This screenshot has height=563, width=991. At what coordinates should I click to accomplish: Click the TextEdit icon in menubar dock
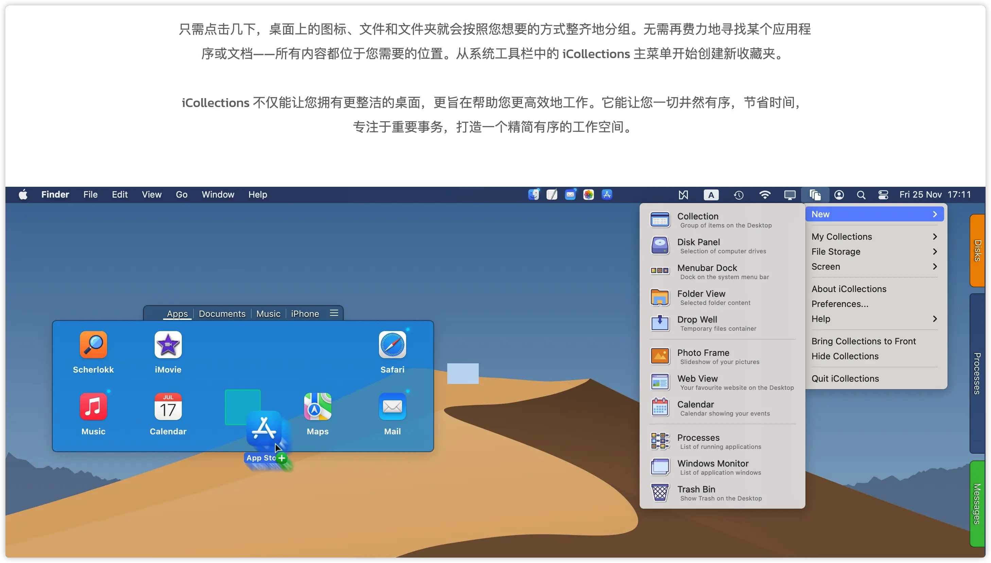tap(552, 195)
